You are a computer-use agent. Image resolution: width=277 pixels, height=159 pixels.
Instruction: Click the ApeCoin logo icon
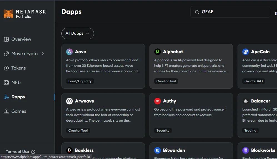tap(246, 52)
